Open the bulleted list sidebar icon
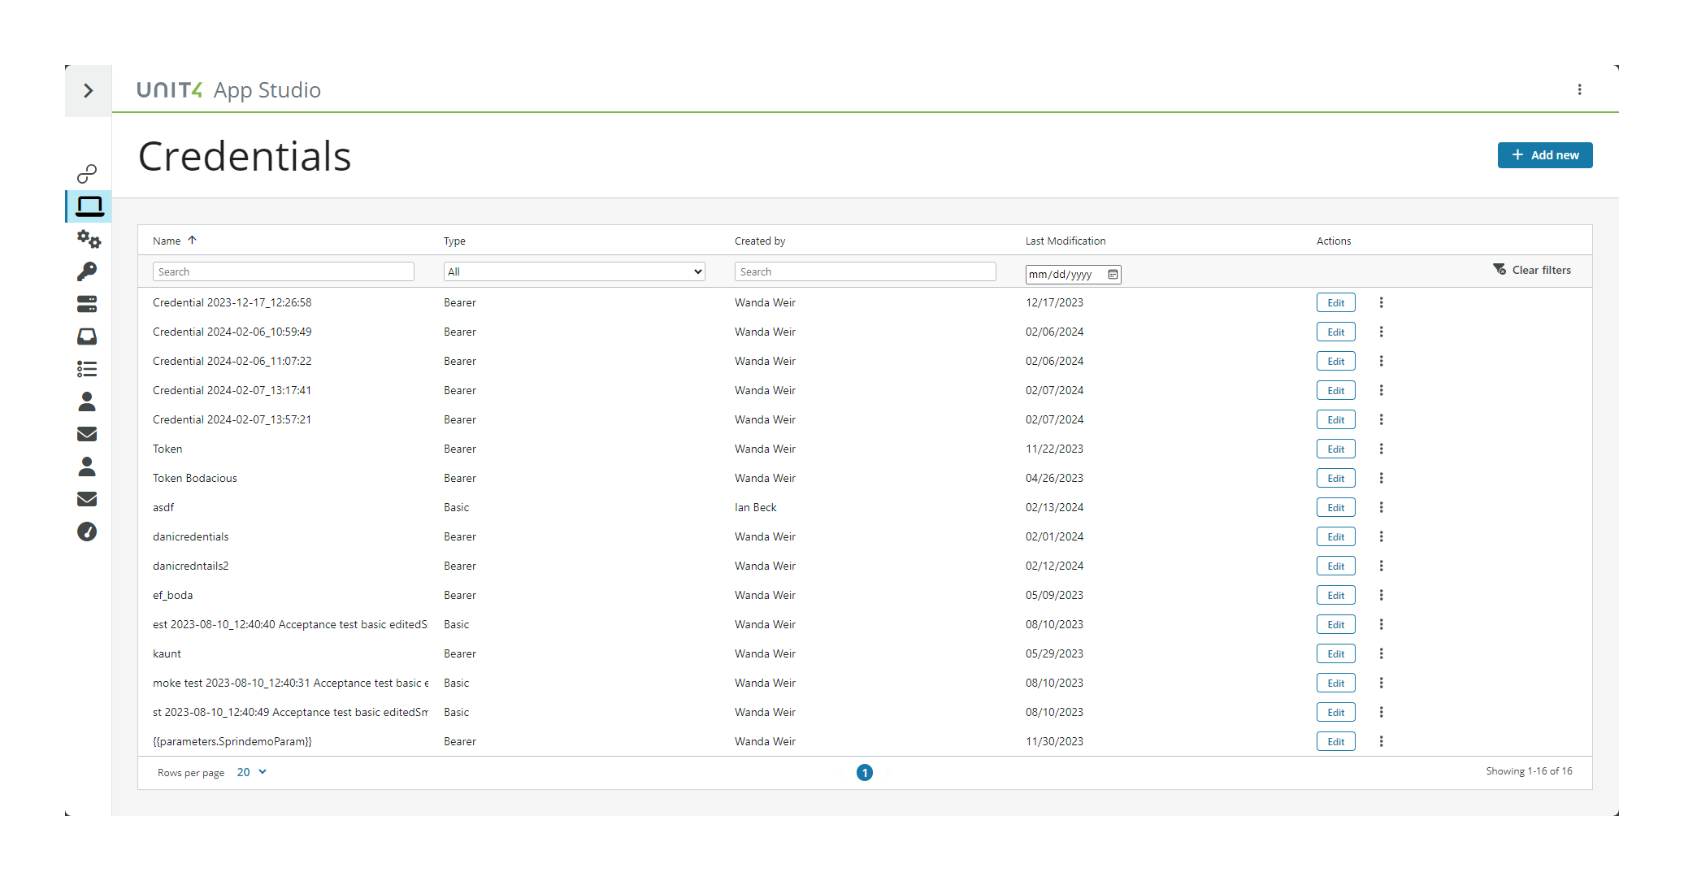Viewport: 1684px width, 881px height. click(x=87, y=369)
